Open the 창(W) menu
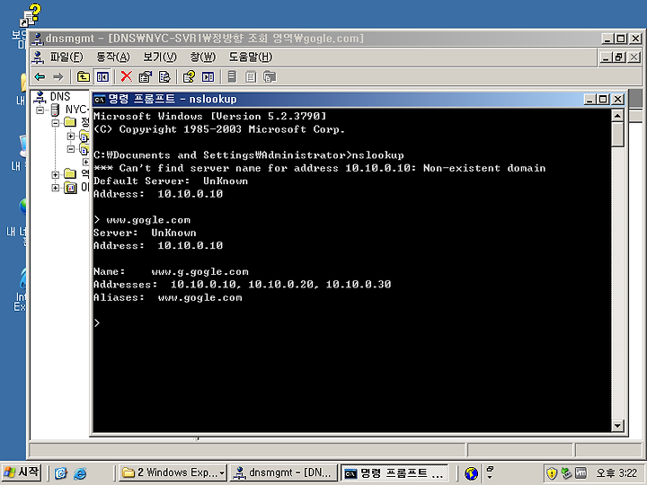The height and width of the screenshot is (485, 647). pyautogui.click(x=202, y=57)
